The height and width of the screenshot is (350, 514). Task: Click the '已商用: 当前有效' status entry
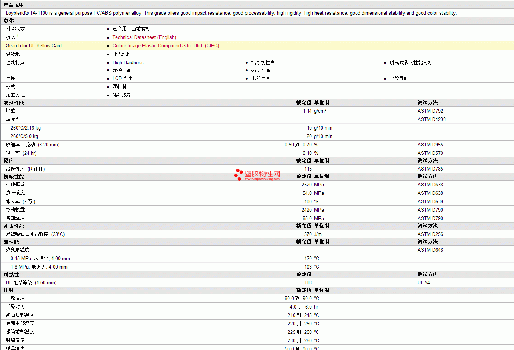point(131,29)
